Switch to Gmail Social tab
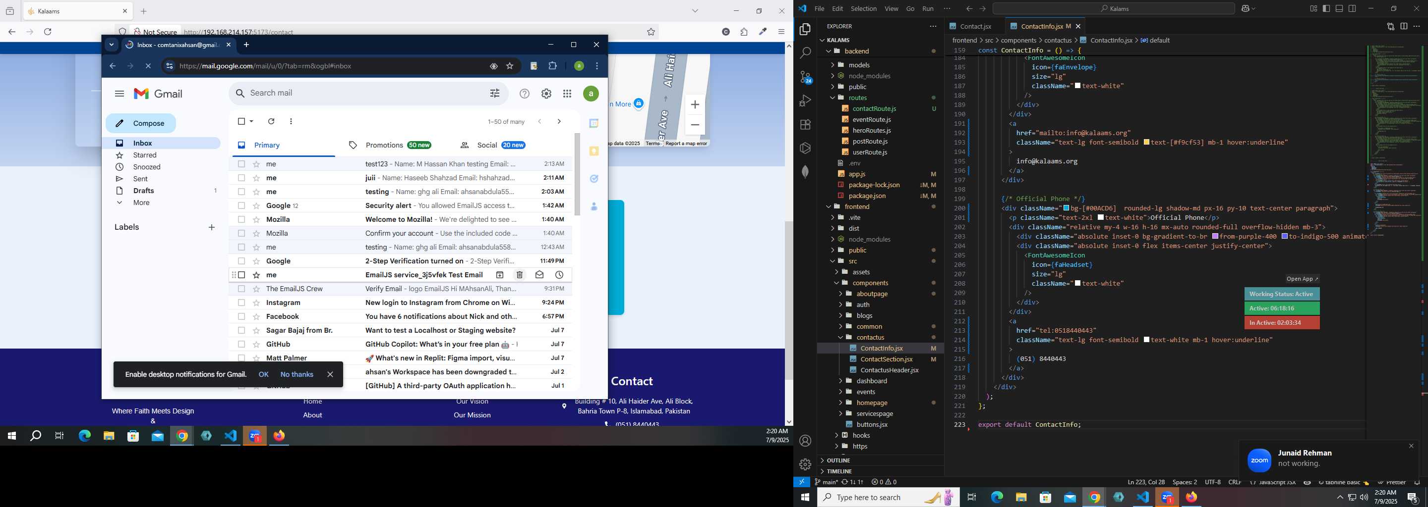This screenshot has width=1428, height=507. pyautogui.click(x=493, y=145)
